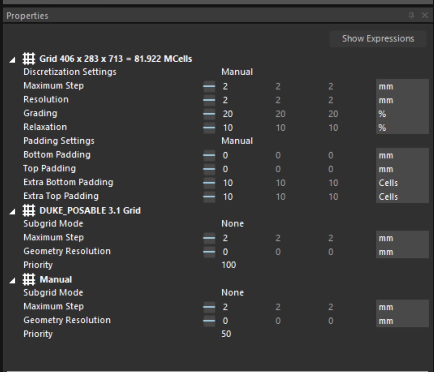Pin the Properties panel

click(x=412, y=15)
